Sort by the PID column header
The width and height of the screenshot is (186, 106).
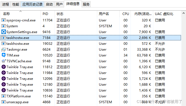[48, 14]
